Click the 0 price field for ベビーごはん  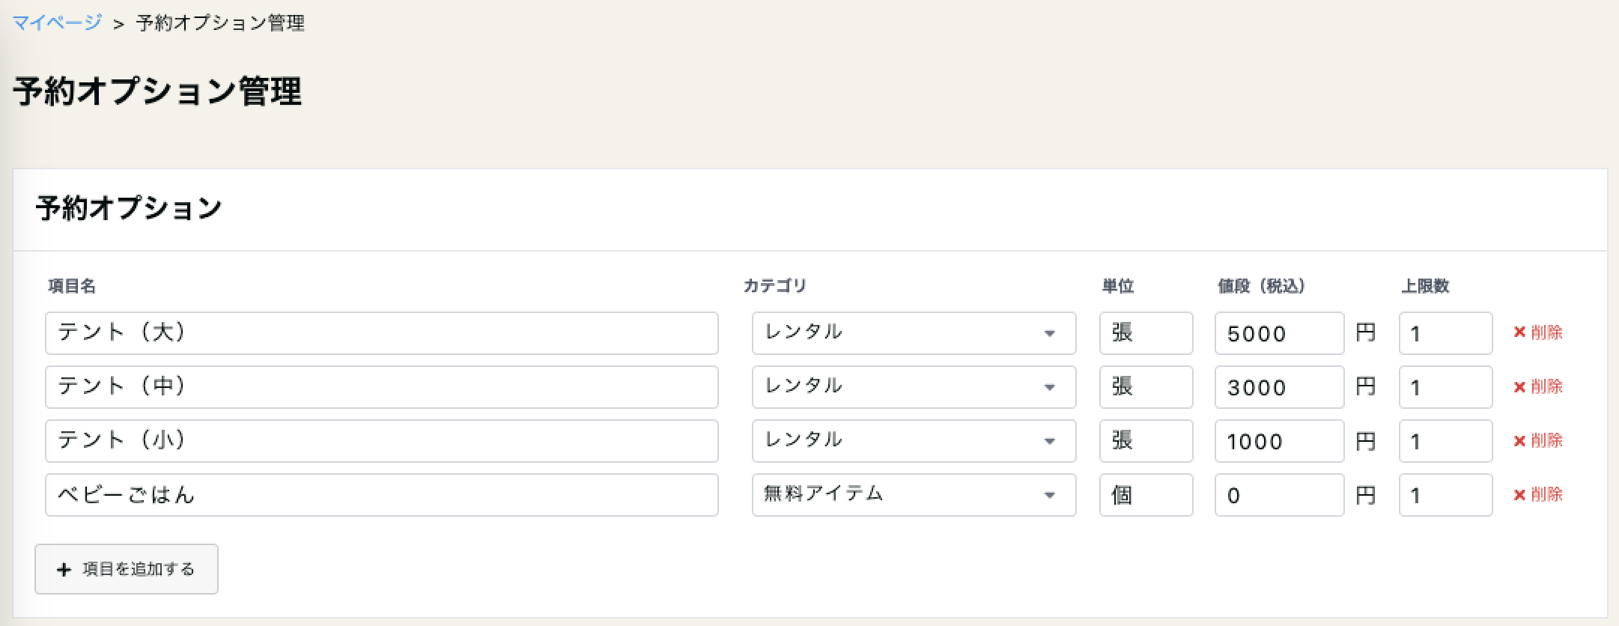coord(1278,495)
